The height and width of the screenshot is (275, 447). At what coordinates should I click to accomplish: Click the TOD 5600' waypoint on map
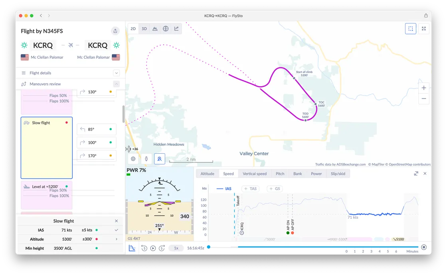(x=305, y=120)
